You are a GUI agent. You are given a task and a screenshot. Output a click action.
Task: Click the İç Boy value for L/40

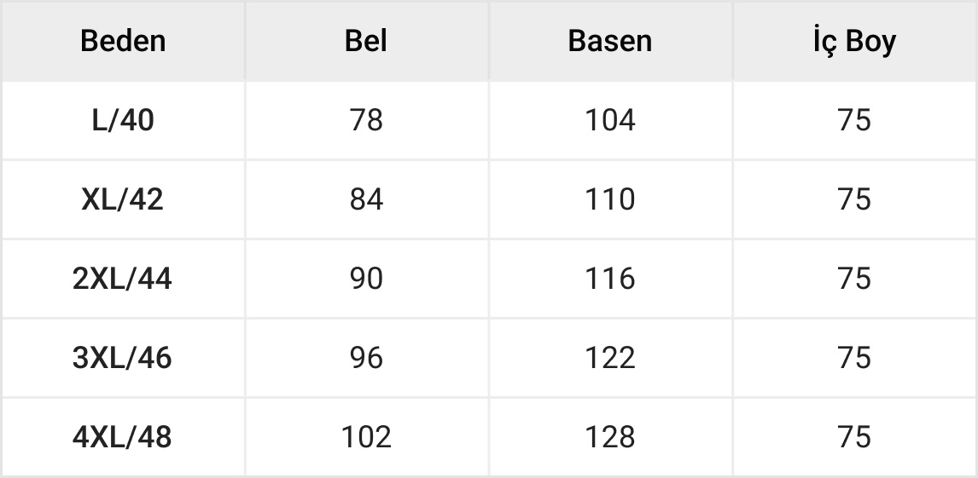pyautogui.click(x=853, y=121)
